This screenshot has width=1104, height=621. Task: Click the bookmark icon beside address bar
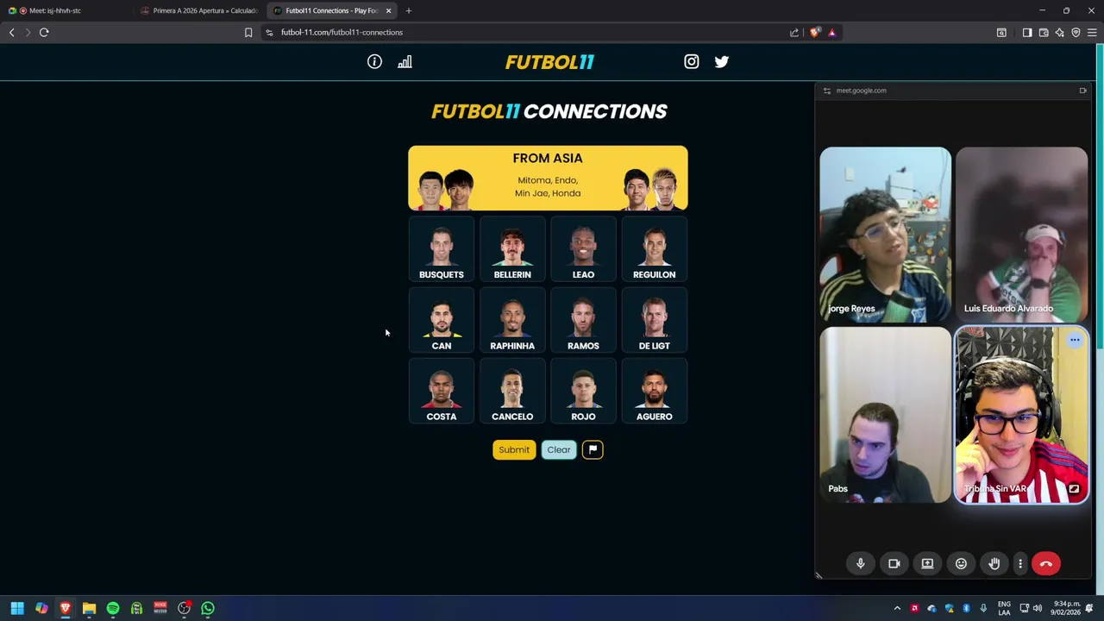click(x=248, y=32)
